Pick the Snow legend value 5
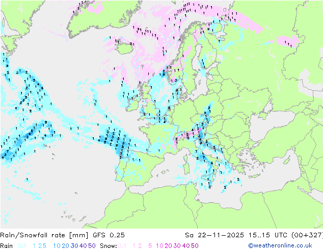Viewport: 323px width, 250px height. [150, 246]
